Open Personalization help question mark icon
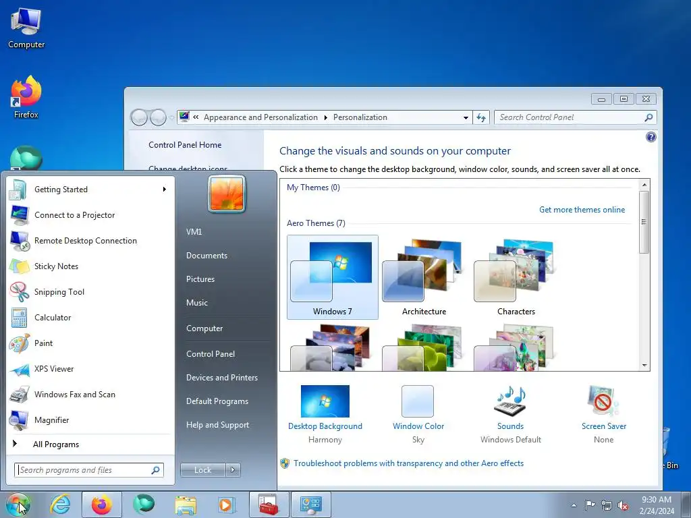 click(x=651, y=137)
